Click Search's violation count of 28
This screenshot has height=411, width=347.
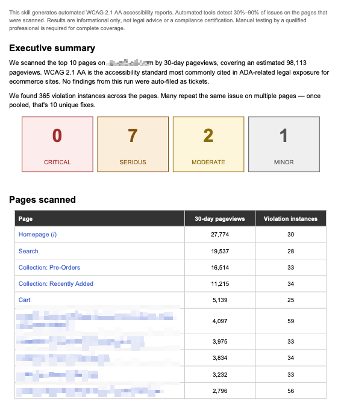coord(291,251)
